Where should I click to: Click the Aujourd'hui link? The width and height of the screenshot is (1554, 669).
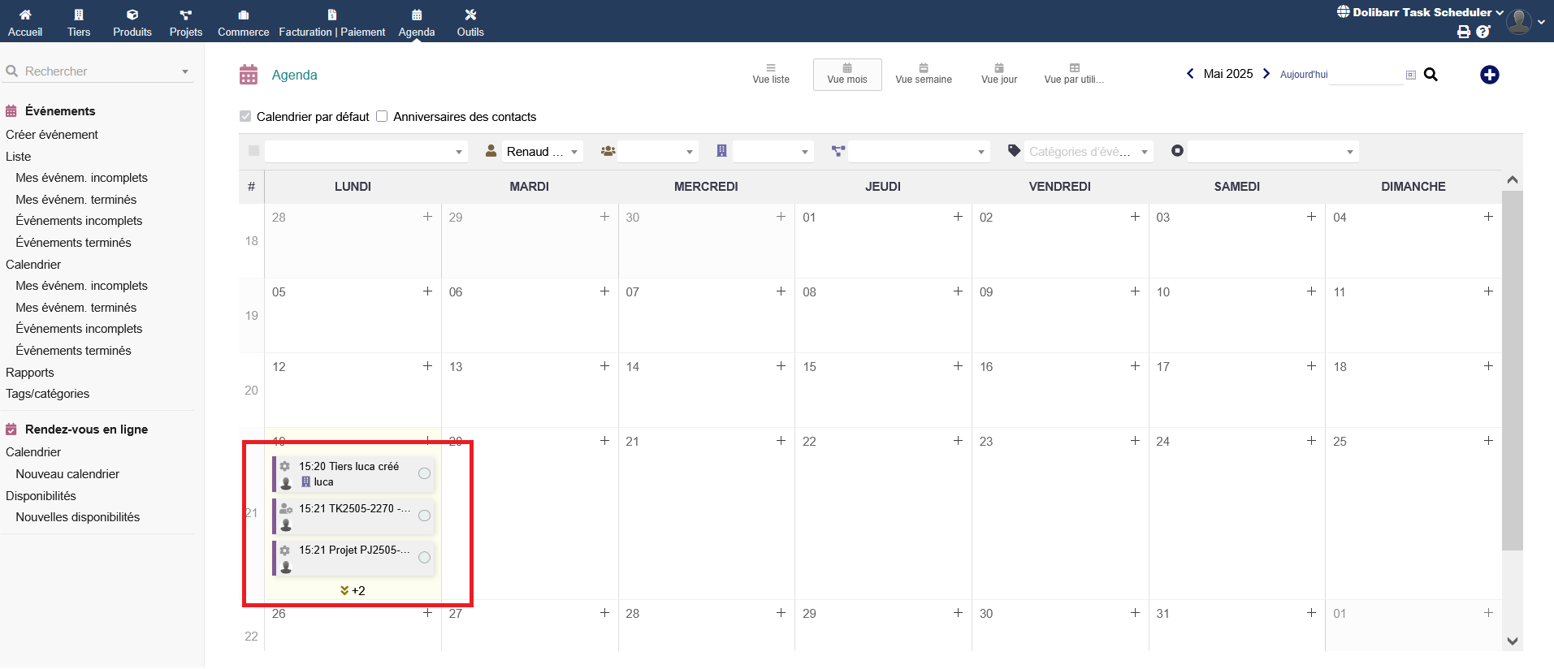point(1303,75)
